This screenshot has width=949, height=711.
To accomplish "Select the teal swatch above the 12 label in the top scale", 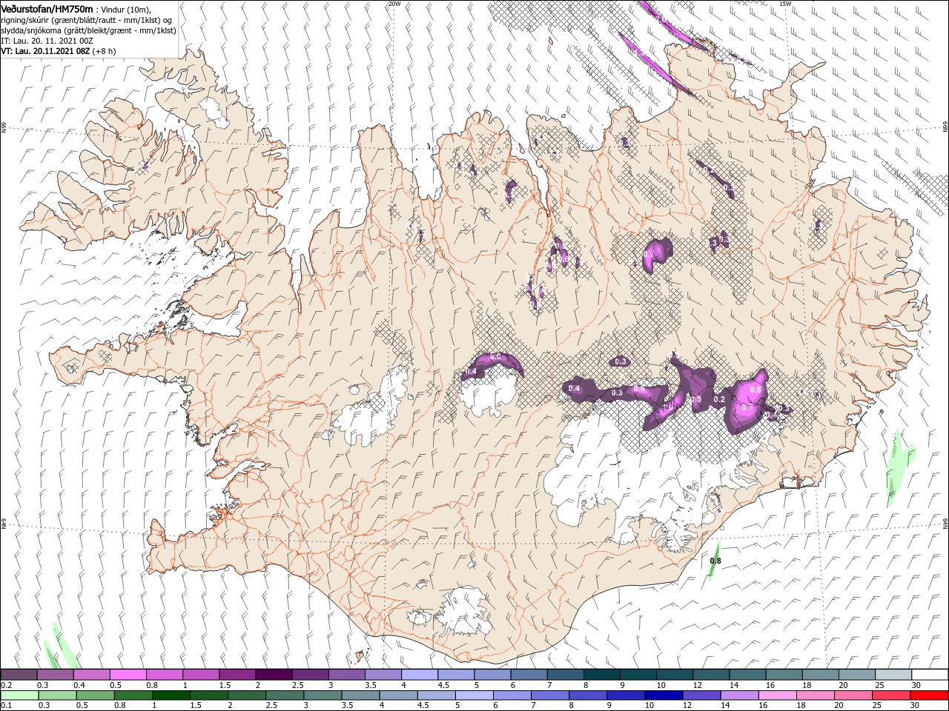I will (x=712, y=674).
